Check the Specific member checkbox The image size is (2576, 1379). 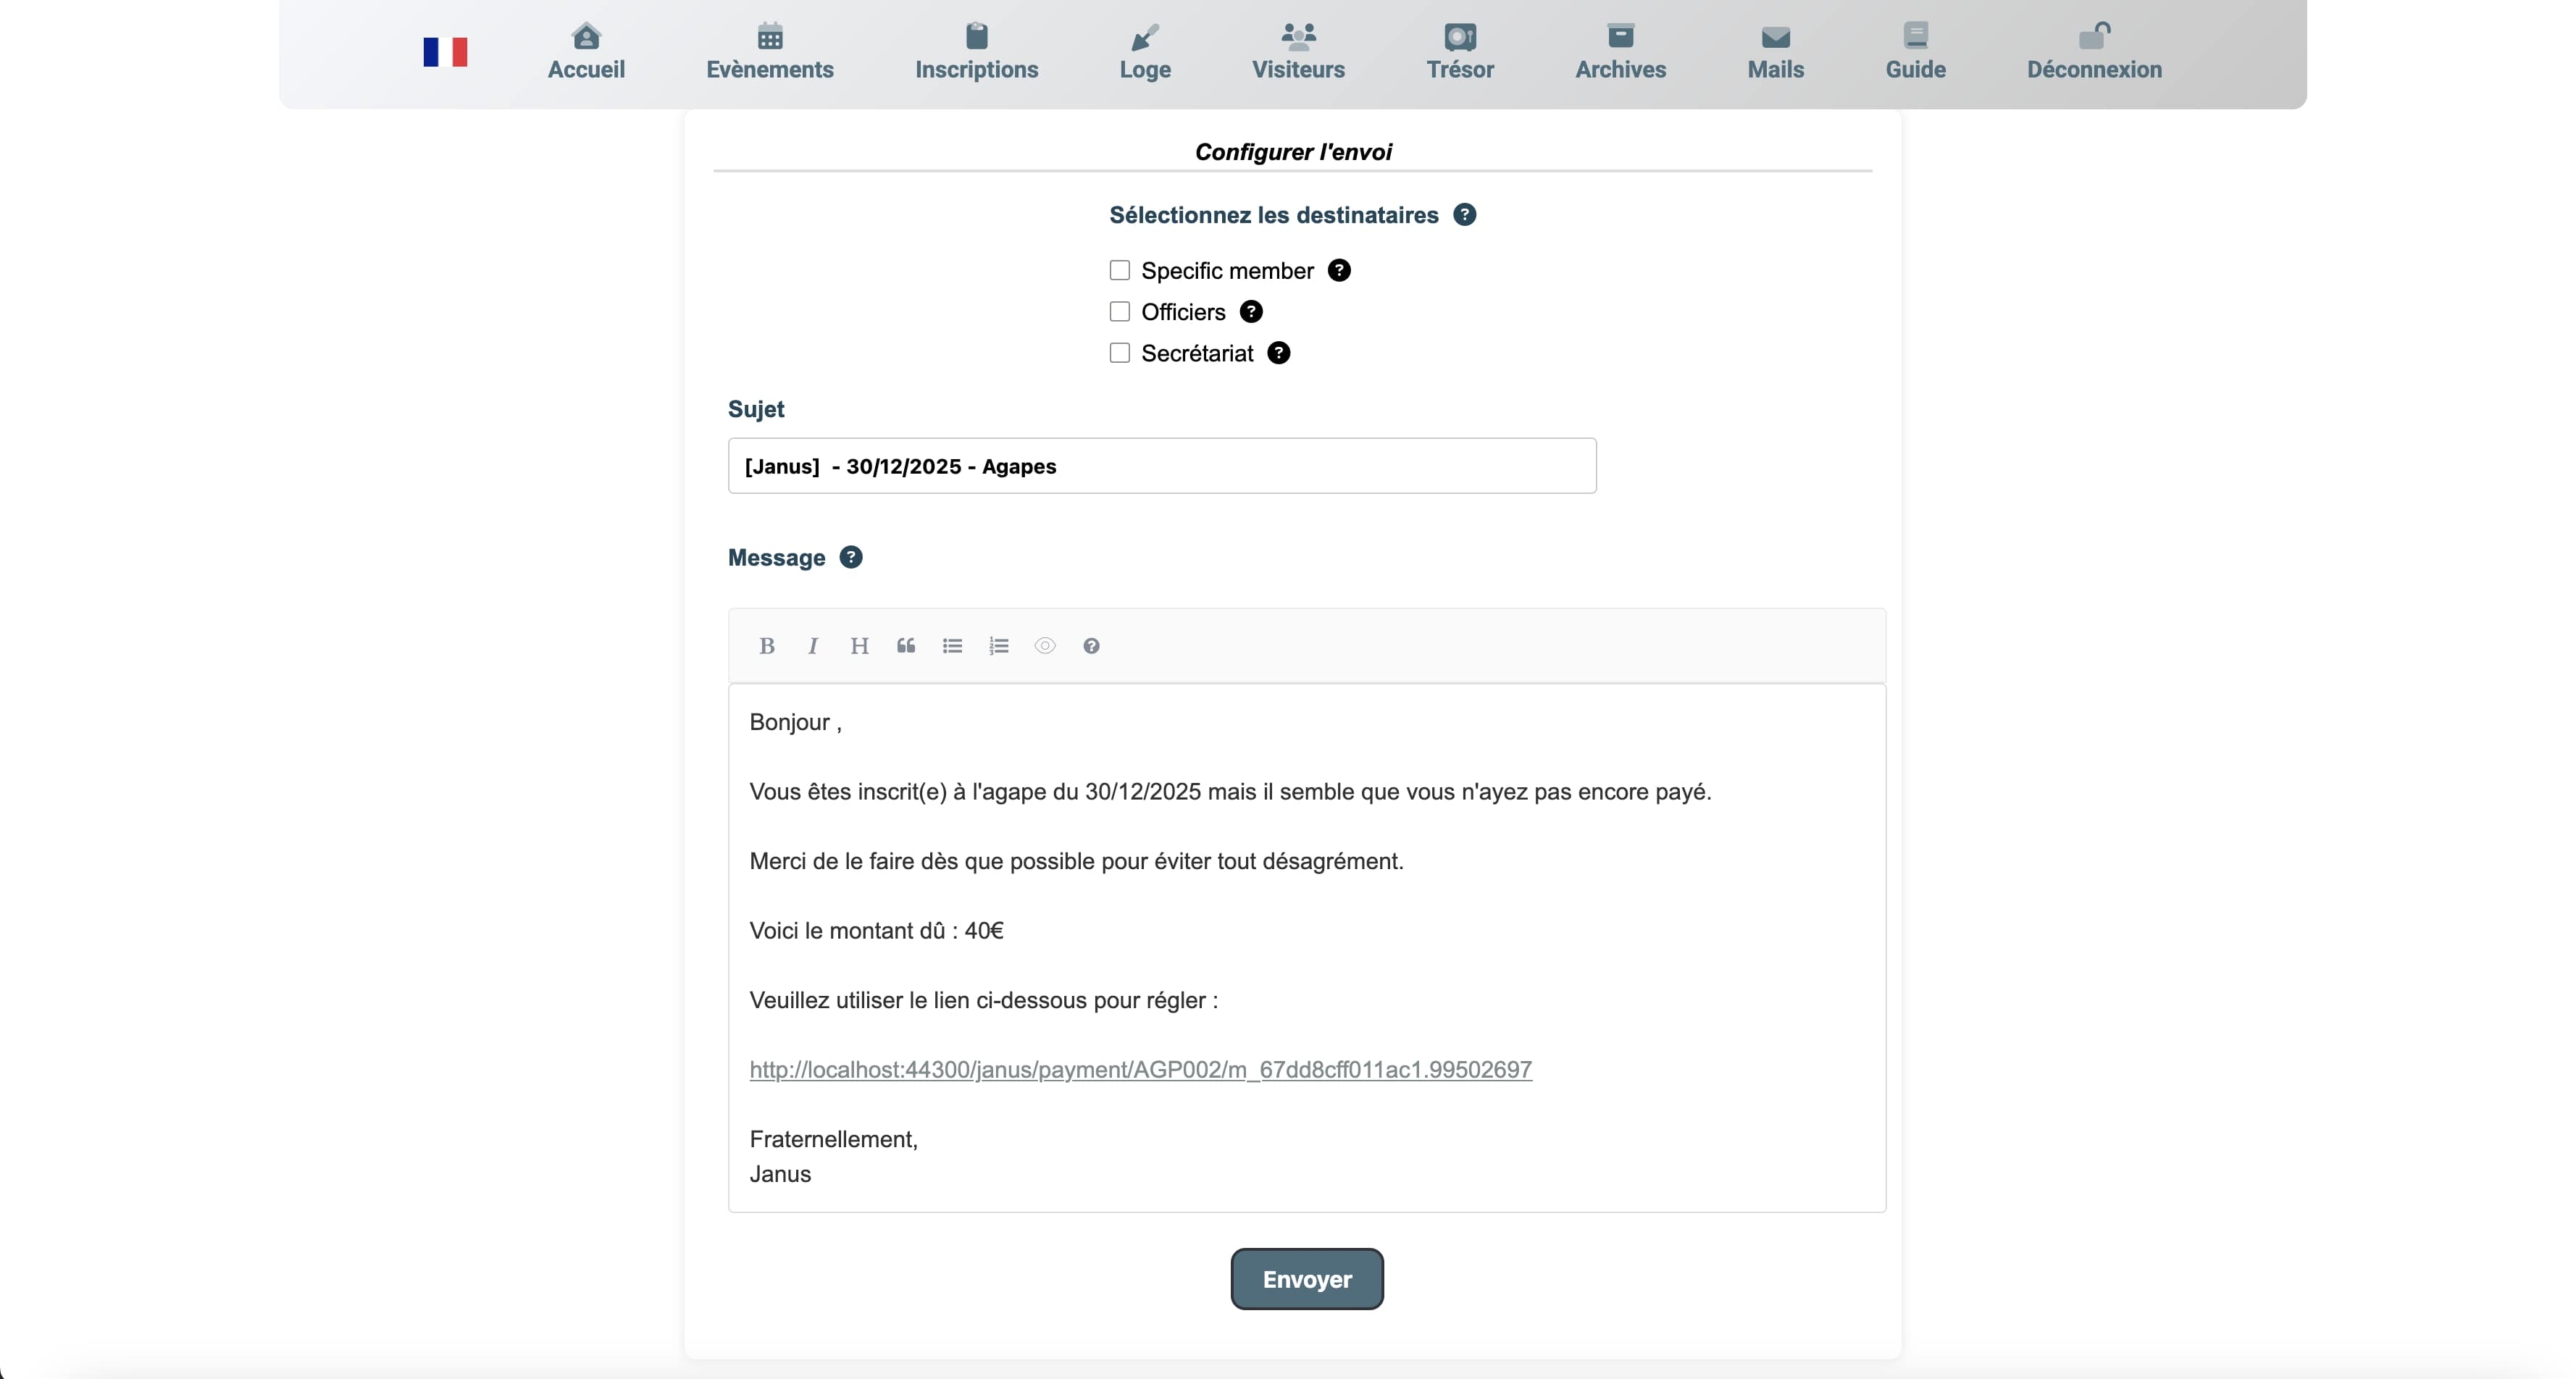click(1120, 271)
